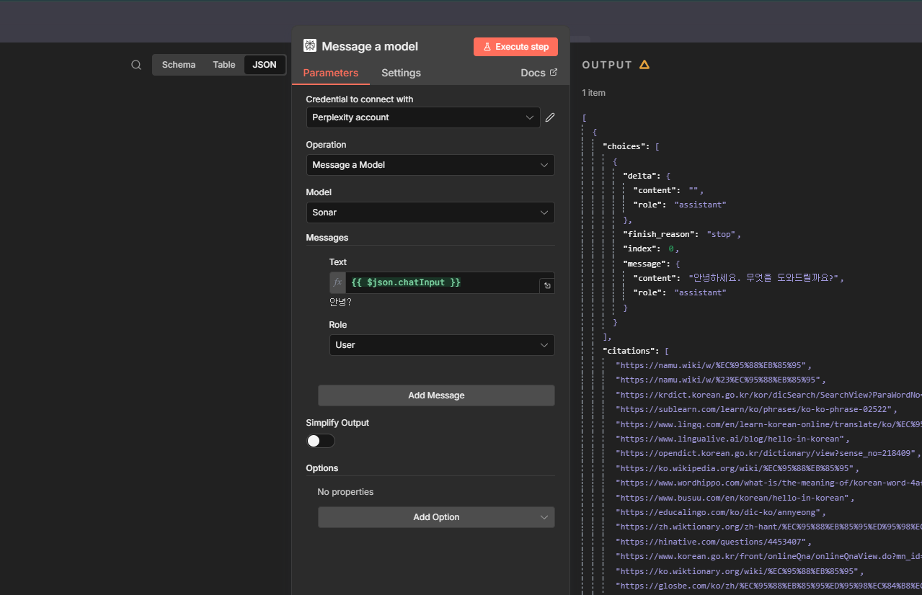Expand the Add Option dropdown

(x=436, y=517)
